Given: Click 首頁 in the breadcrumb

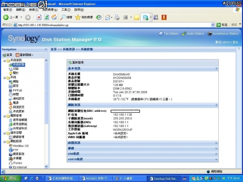Looking at the screenshot, I should click(x=54, y=49).
